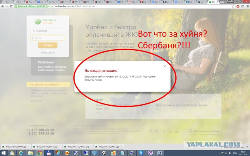Click the 'Осторожно: мошенники!' banner
The image size is (250, 156).
(48, 84)
